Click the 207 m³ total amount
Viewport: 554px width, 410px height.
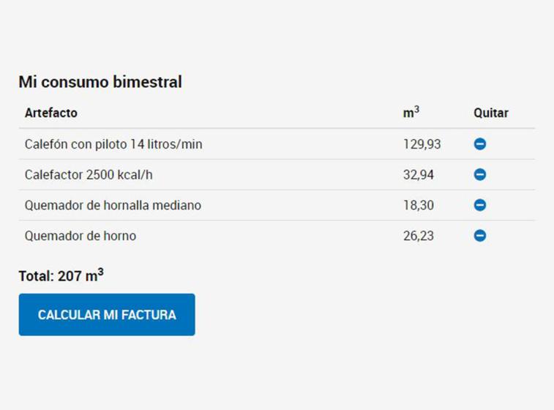pyautogui.click(x=81, y=276)
